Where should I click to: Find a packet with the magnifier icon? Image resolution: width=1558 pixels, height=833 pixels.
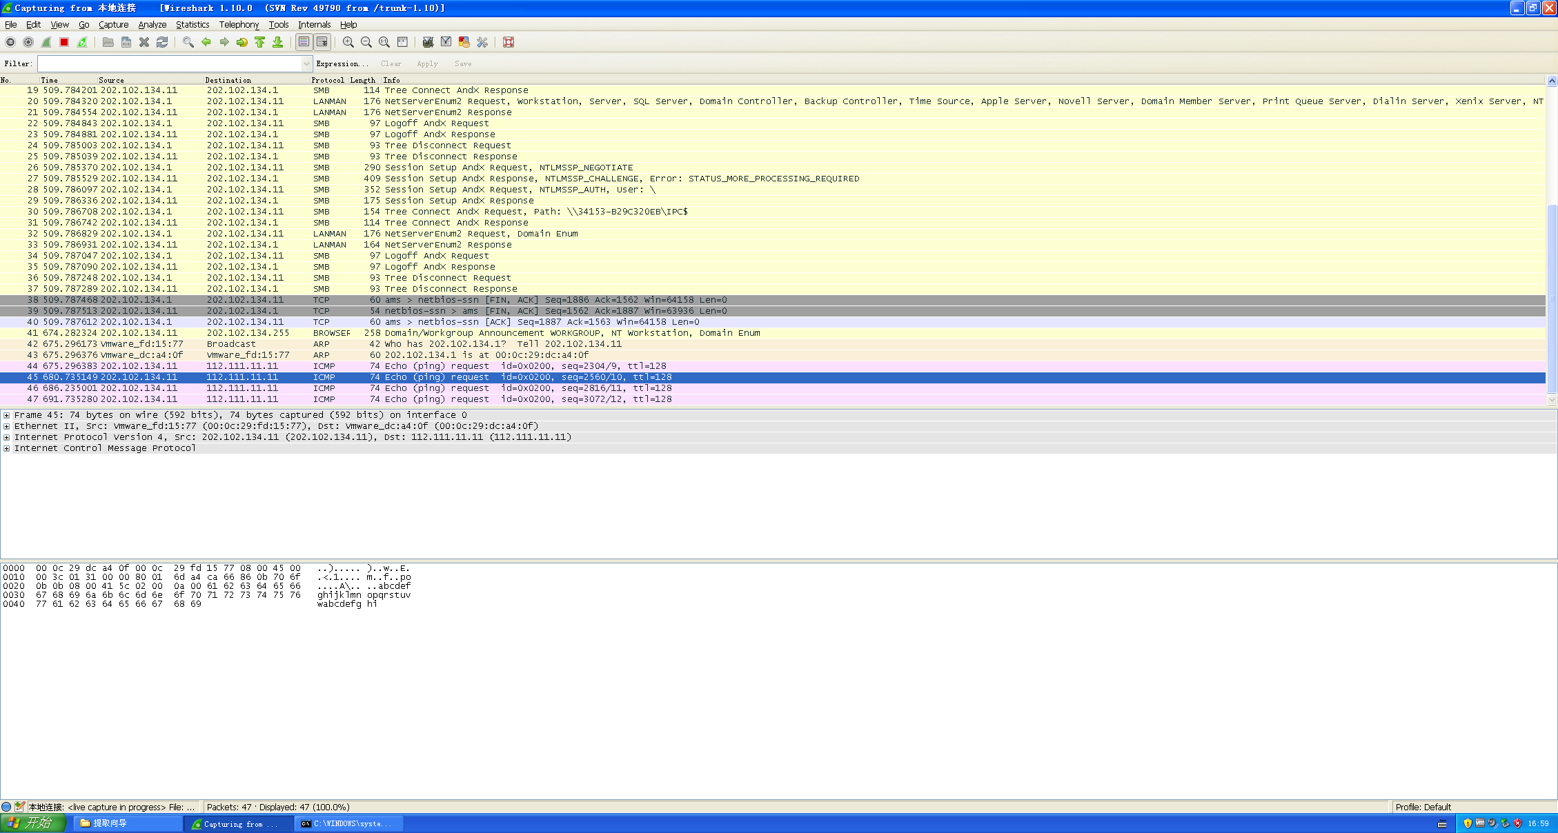(x=186, y=42)
